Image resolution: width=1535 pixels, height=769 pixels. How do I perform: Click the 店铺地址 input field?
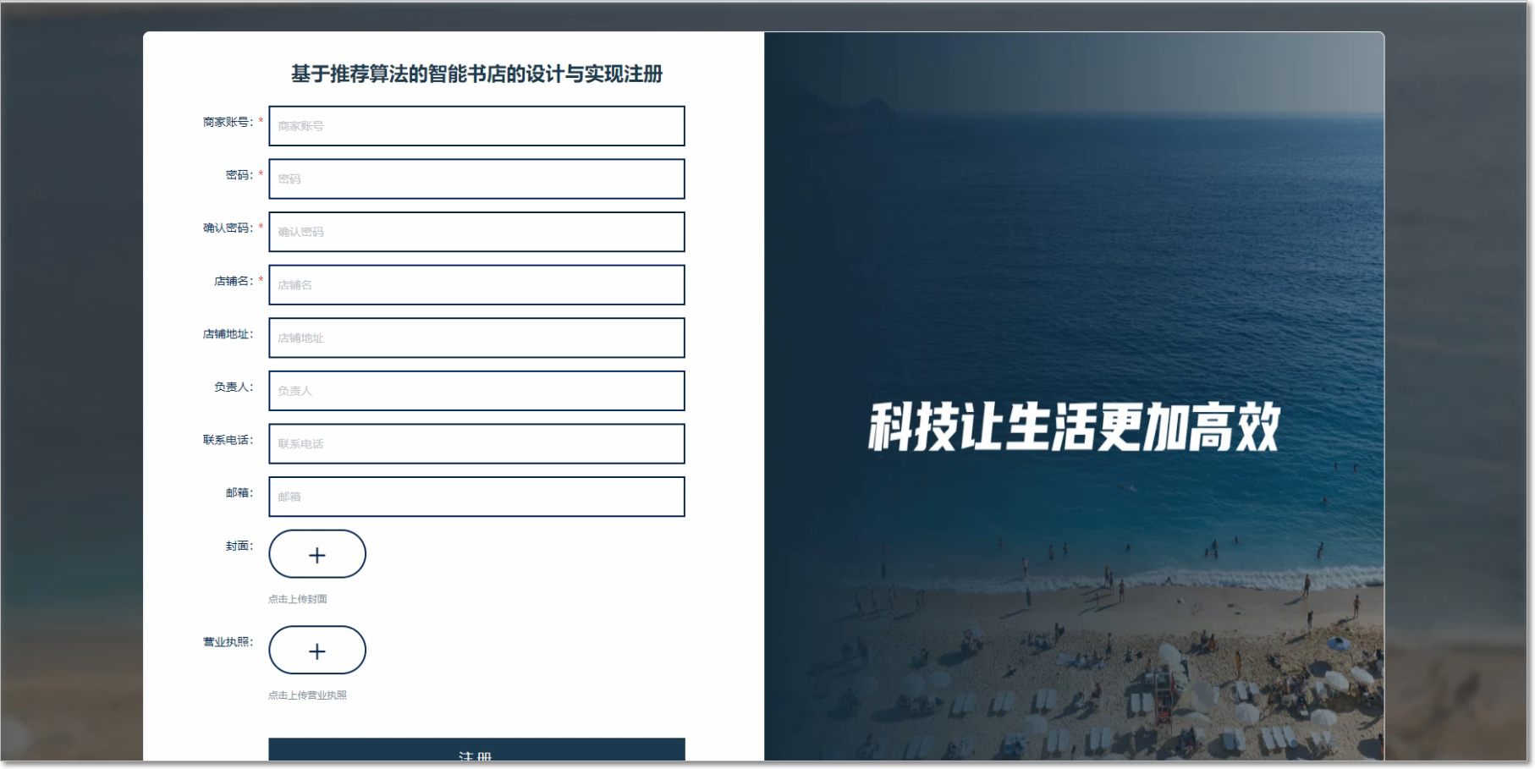pos(476,338)
